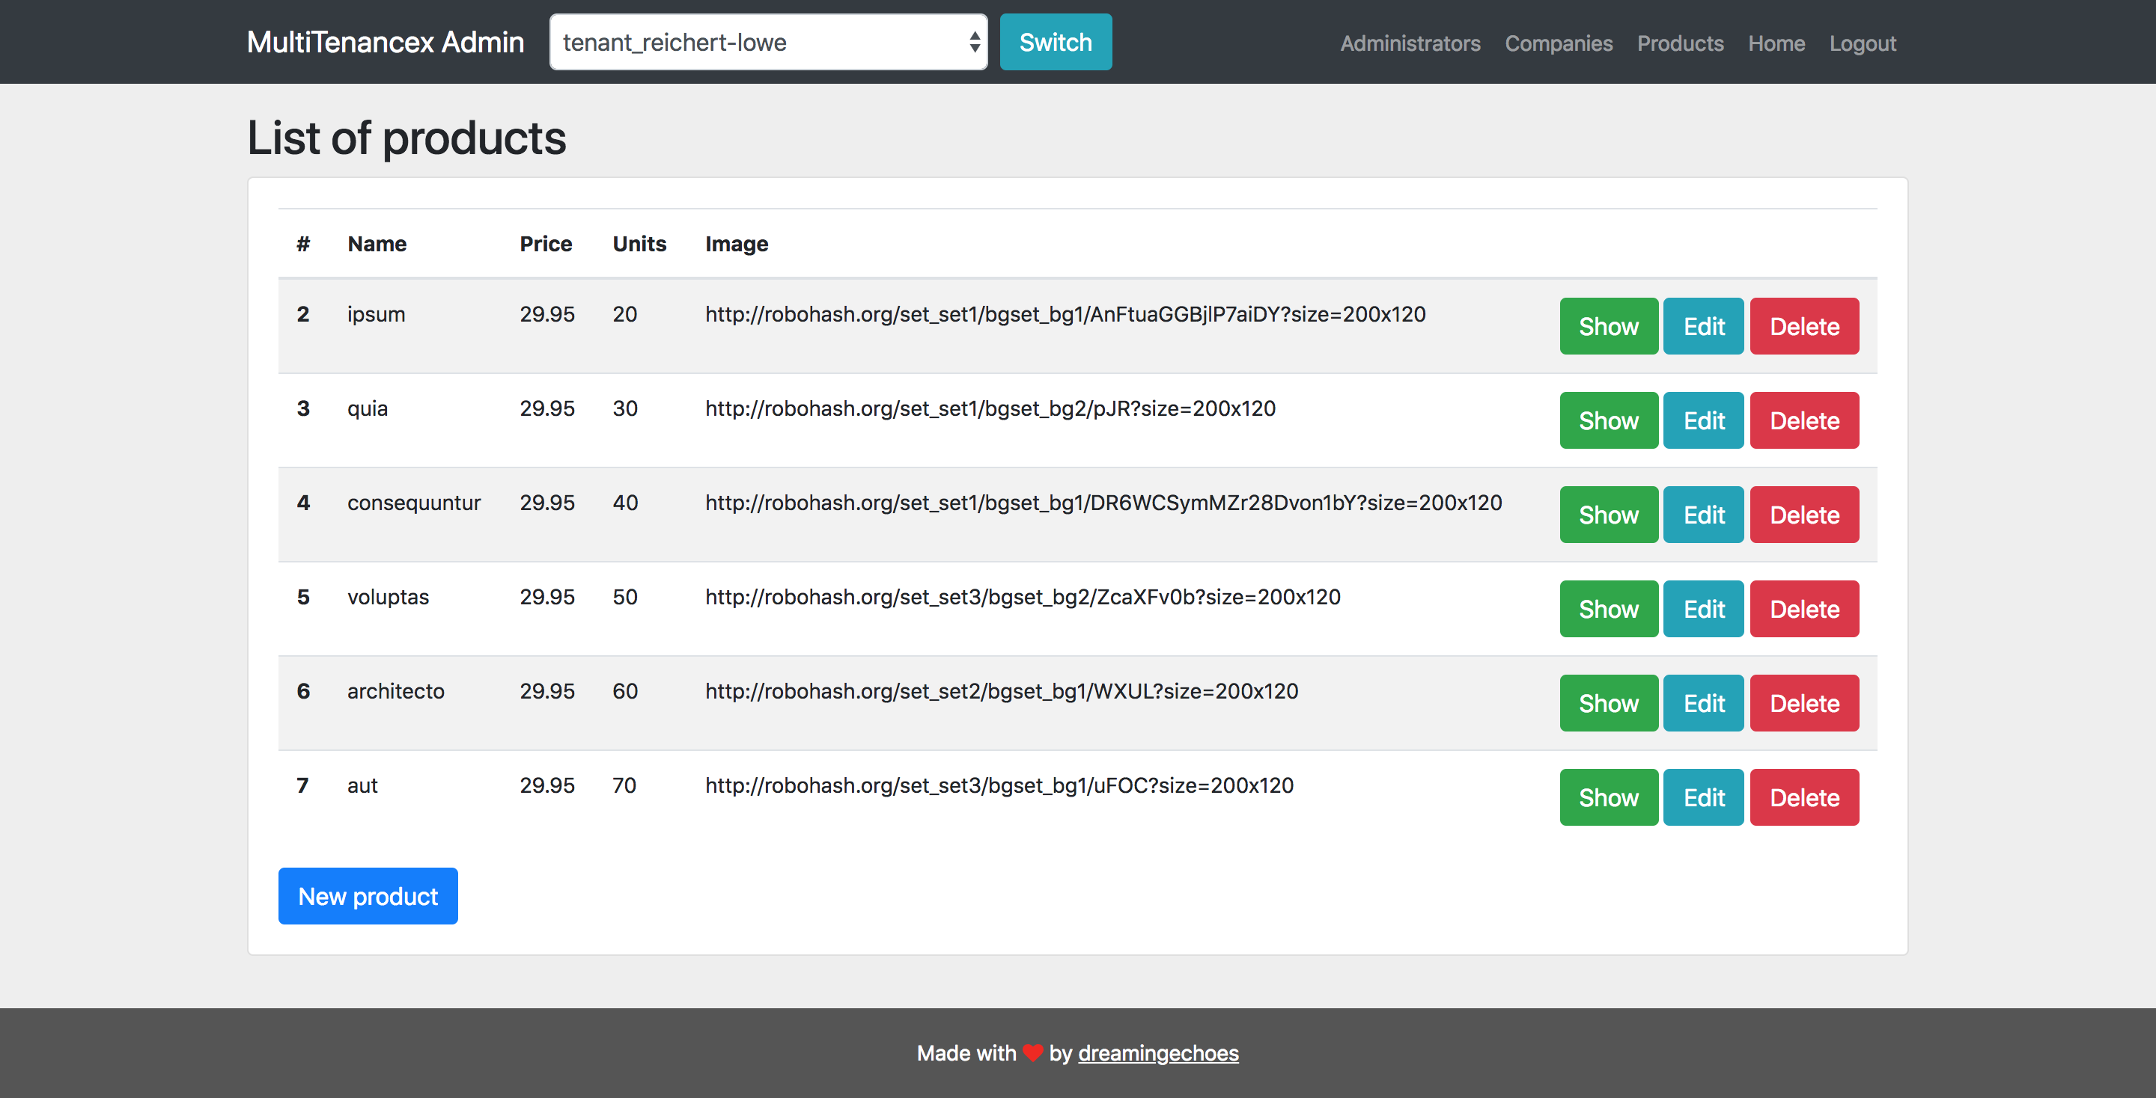Edit the architecto product
This screenshot has width=2156, height=1098.
[1702, 703]
